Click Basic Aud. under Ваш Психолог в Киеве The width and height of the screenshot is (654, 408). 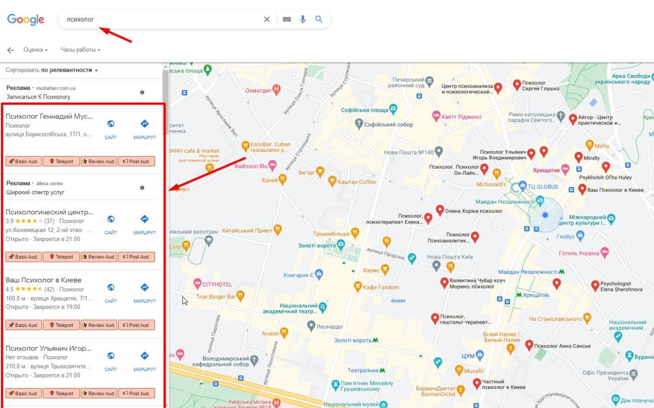(24, 325)
